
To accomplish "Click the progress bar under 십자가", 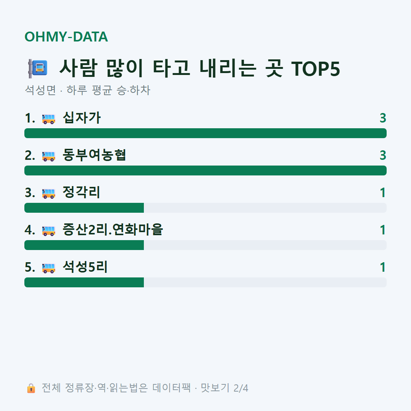I will point(205,133).
